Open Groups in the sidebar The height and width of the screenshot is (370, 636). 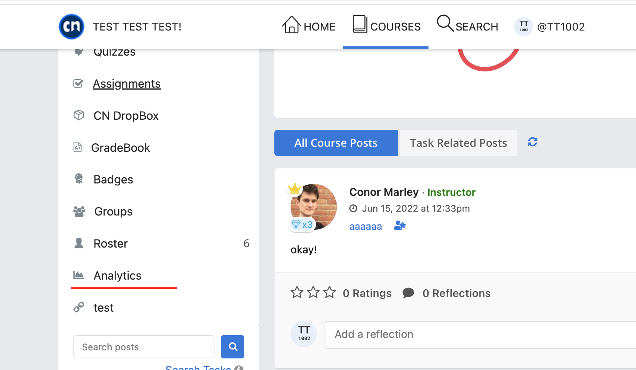[114, 212]
